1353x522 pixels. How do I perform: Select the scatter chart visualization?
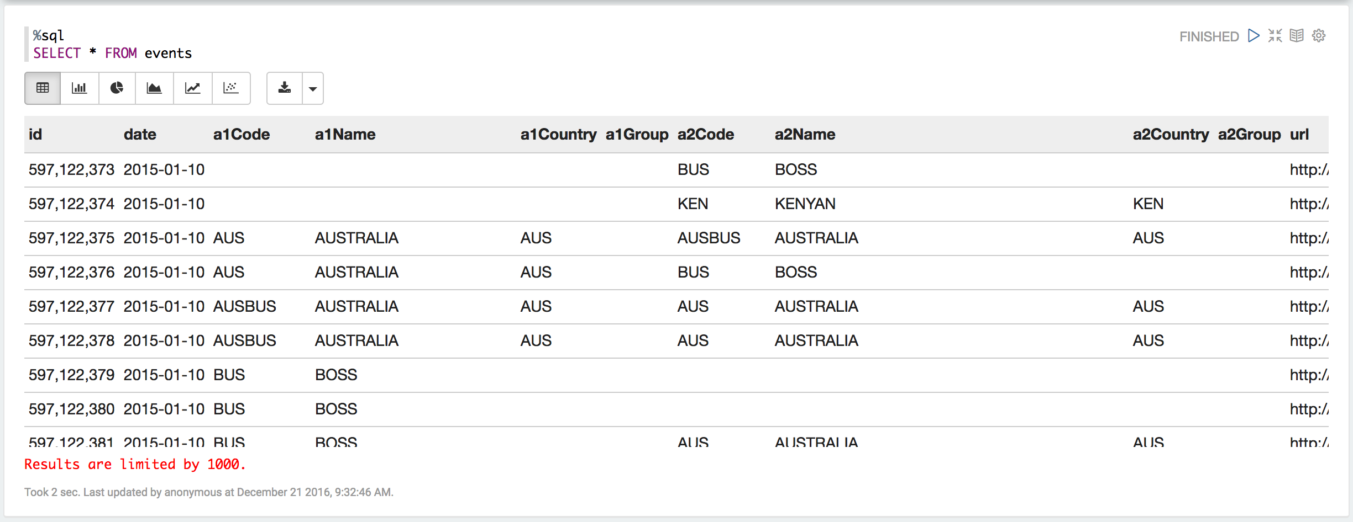230,88
